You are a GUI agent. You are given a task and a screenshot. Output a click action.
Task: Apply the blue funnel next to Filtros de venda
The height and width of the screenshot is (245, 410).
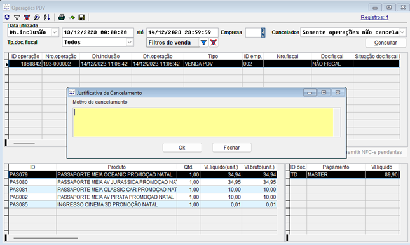point(203,43)
